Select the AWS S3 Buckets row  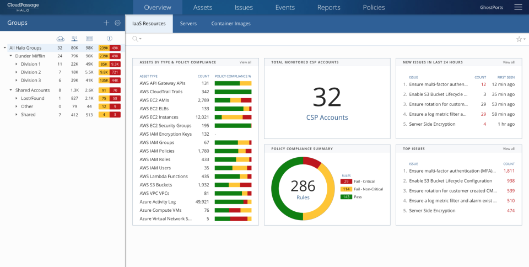[195, 185]
